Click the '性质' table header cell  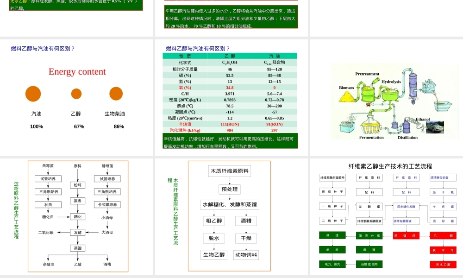pyautogui.click(x=185, y=56)
